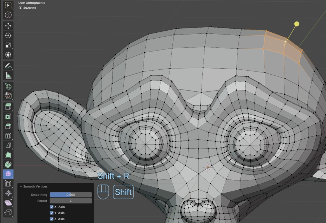Screen dimensions: 326x223
Task: Select the slanted prism tool icon
Action: click(8, 145)
